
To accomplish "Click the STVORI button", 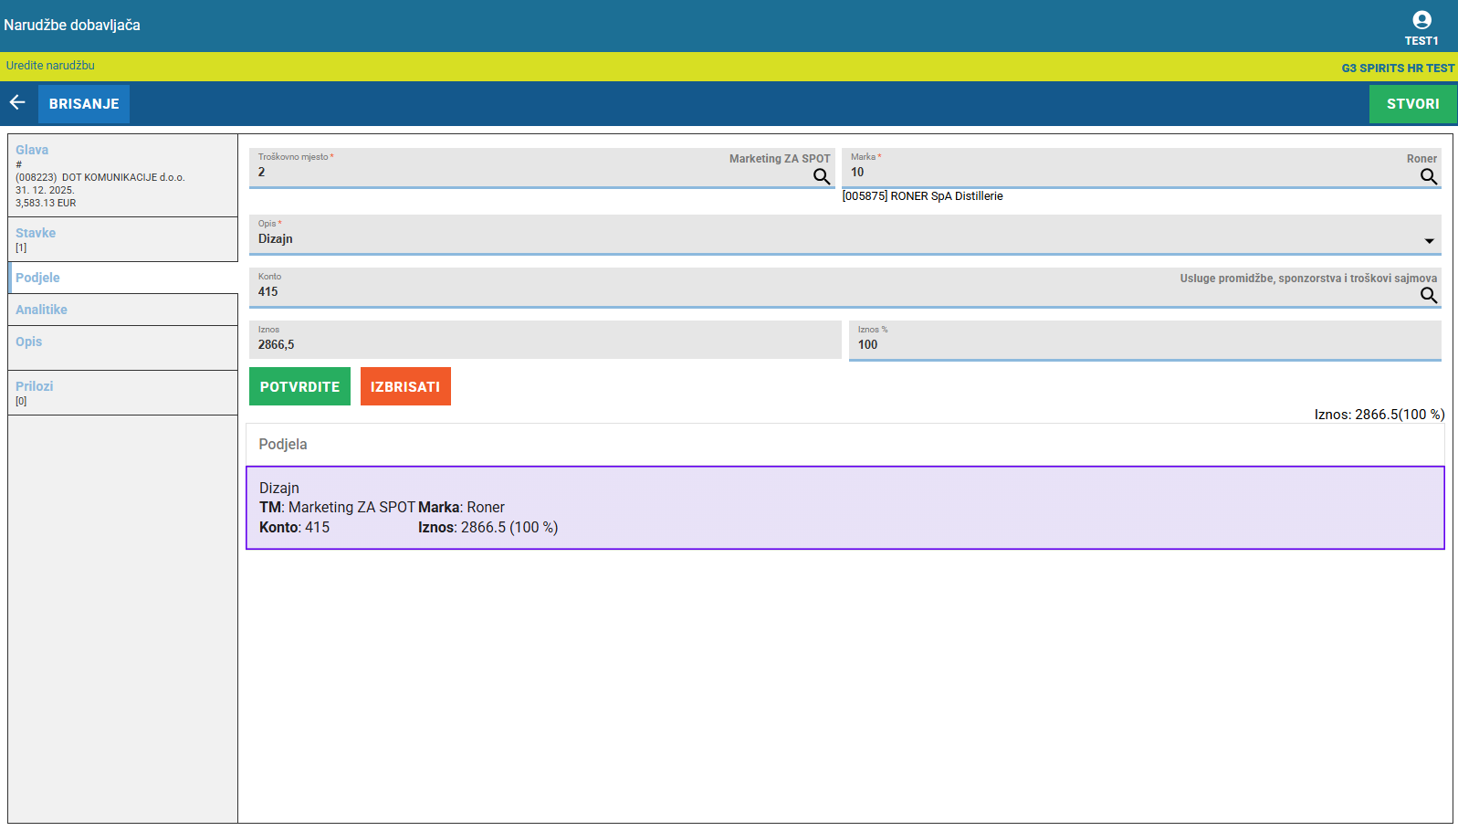I will [x=1412, y=104].
